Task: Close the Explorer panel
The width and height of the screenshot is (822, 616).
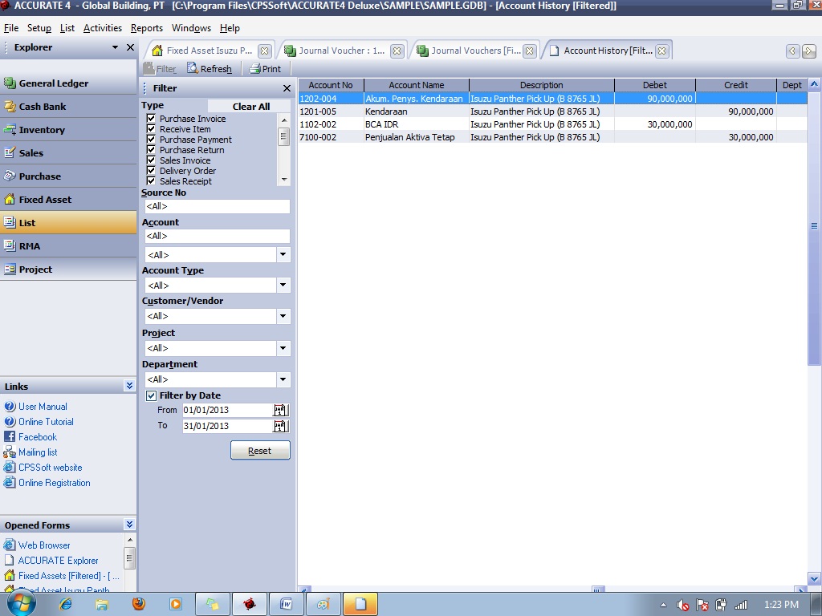Action: pos(131,47)
